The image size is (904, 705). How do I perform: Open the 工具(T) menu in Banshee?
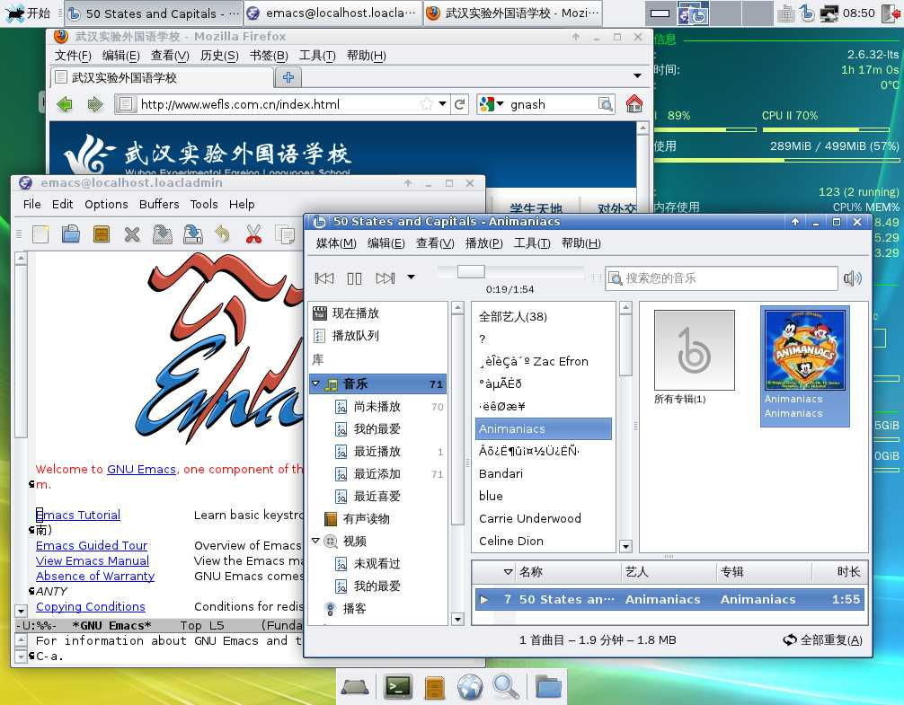(x=532, y=243)
